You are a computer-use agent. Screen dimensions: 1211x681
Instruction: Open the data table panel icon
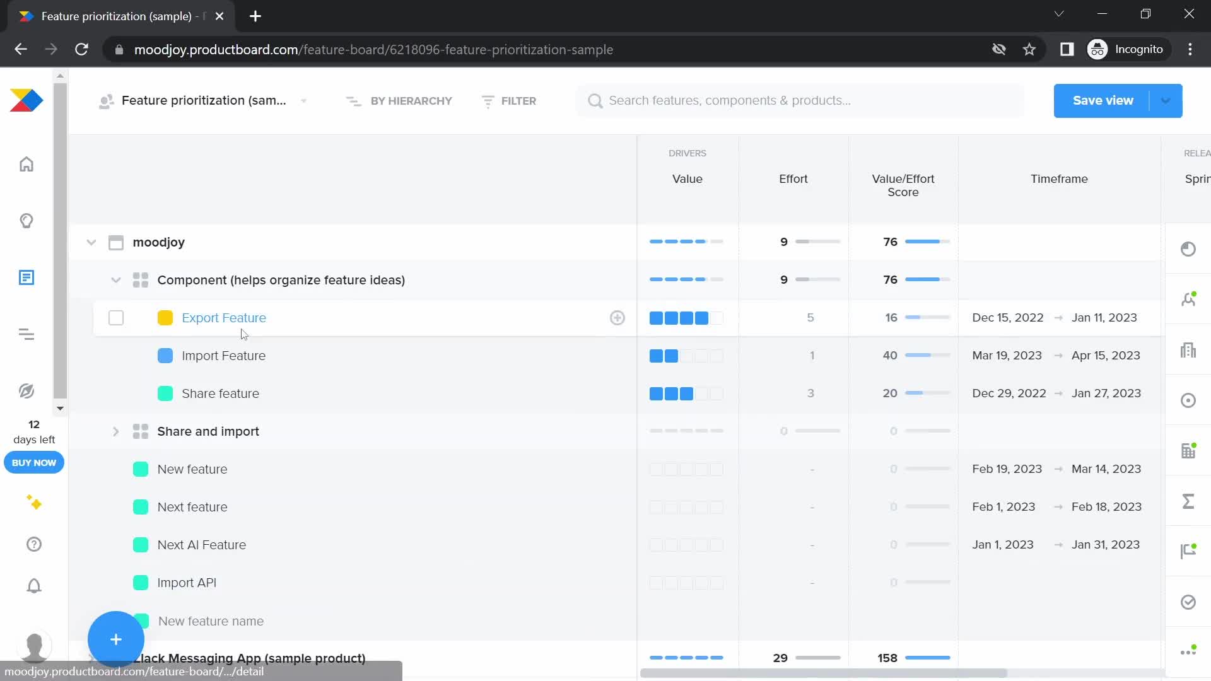1188,451
